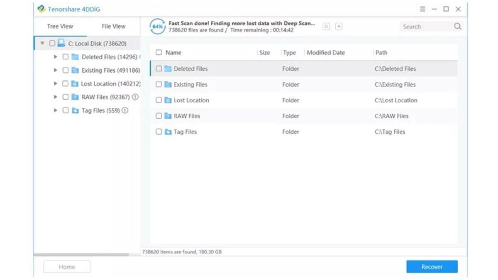The width and height of the screenshot is (498, 280).
Task: Open the hamburger menu in title bar
Action: tap(422, 9)
